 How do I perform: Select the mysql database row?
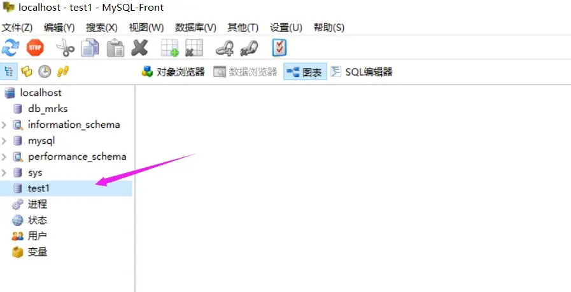[34, 141]
